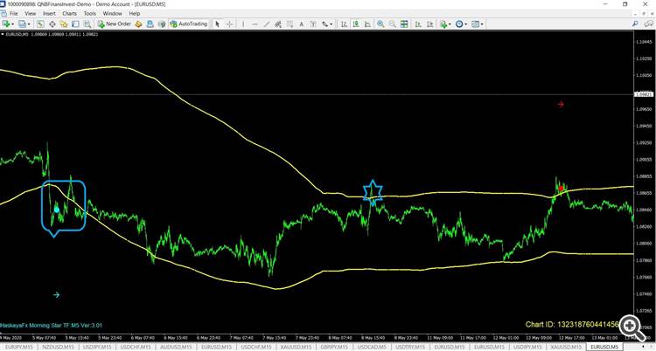Select the Fibonacci Retracement tool
Screen dimensions: 656x351
290,24
